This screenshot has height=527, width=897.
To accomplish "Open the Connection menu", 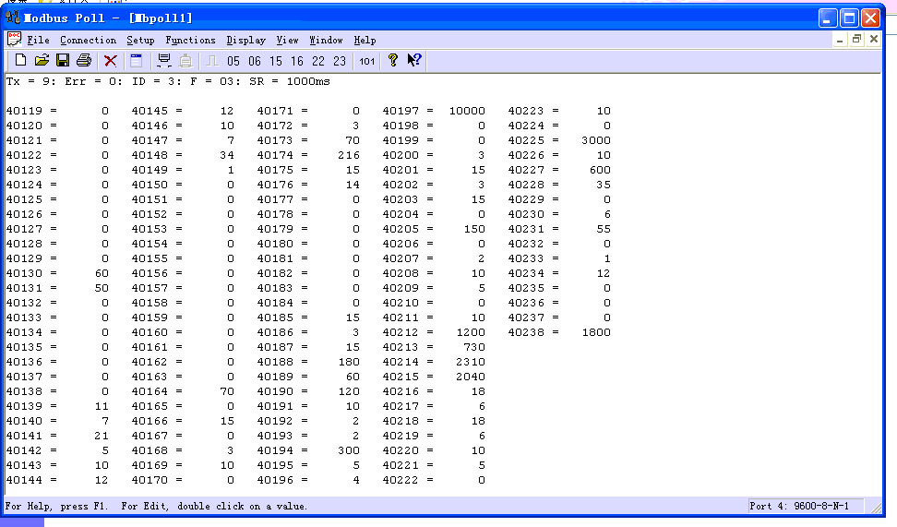I will [88, 41].
